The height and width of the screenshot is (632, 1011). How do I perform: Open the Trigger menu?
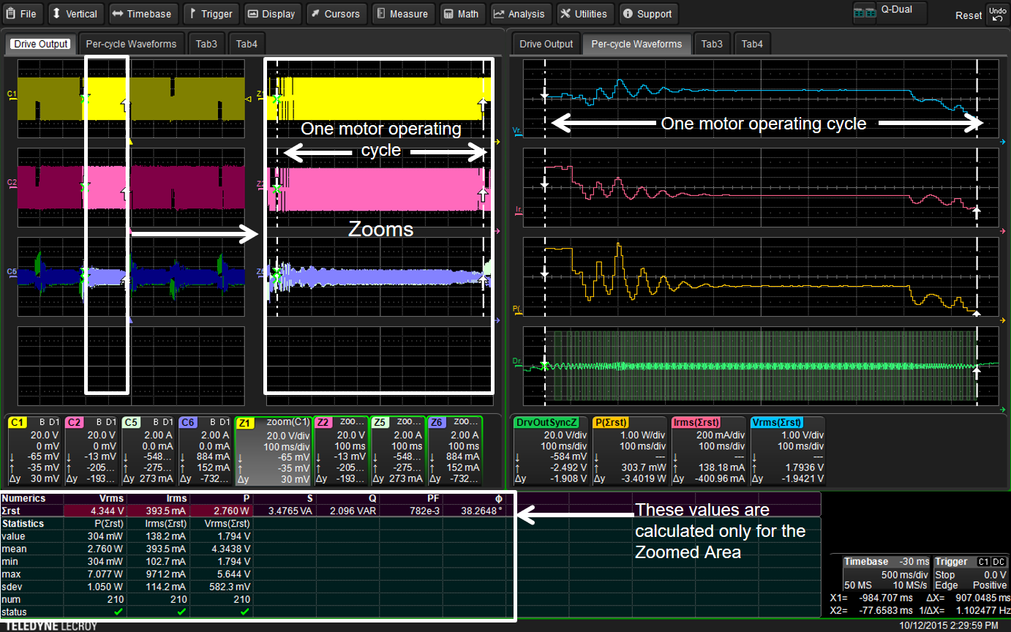coord(211,13)
